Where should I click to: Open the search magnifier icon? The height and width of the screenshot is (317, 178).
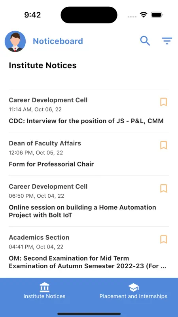point(145,41)
